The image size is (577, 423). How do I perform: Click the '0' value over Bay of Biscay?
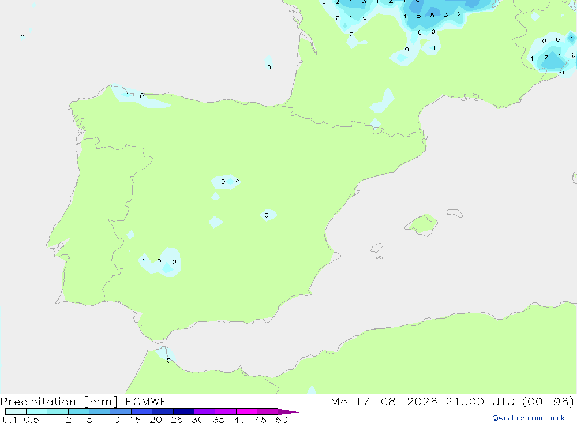(x=269, y=68)
